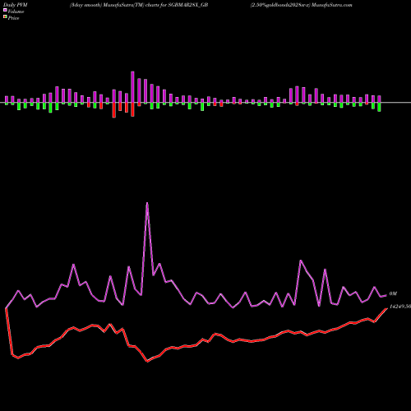Select the 'Volume' legend label
Screen dimensions: 411x411
pos(16,12)
